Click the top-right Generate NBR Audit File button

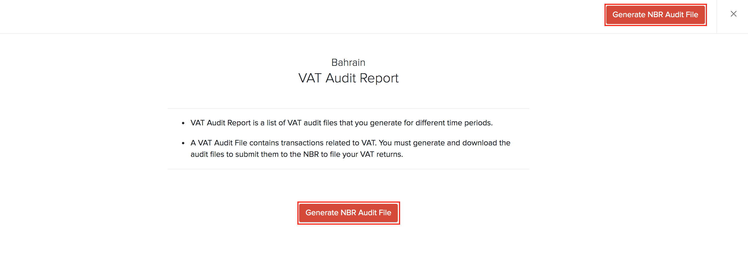click(x=655, y=15)
